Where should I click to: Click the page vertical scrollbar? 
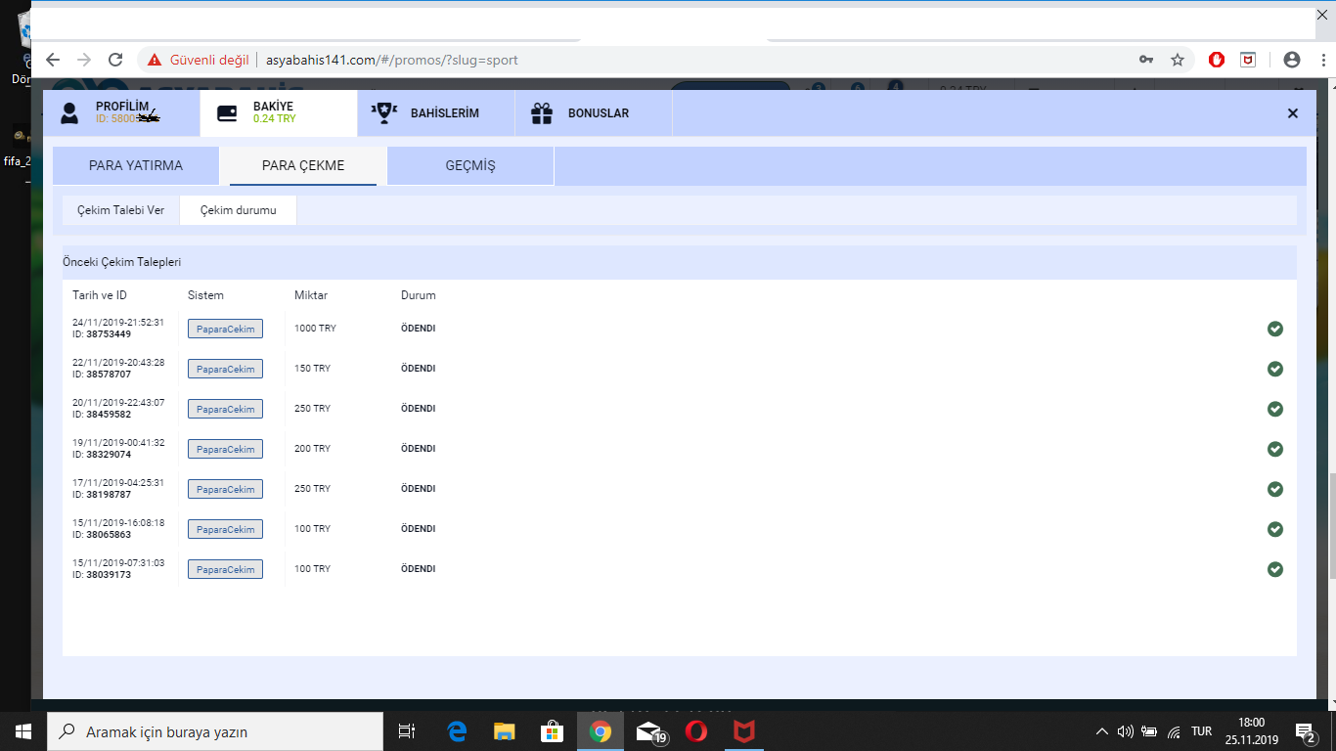1331,524
